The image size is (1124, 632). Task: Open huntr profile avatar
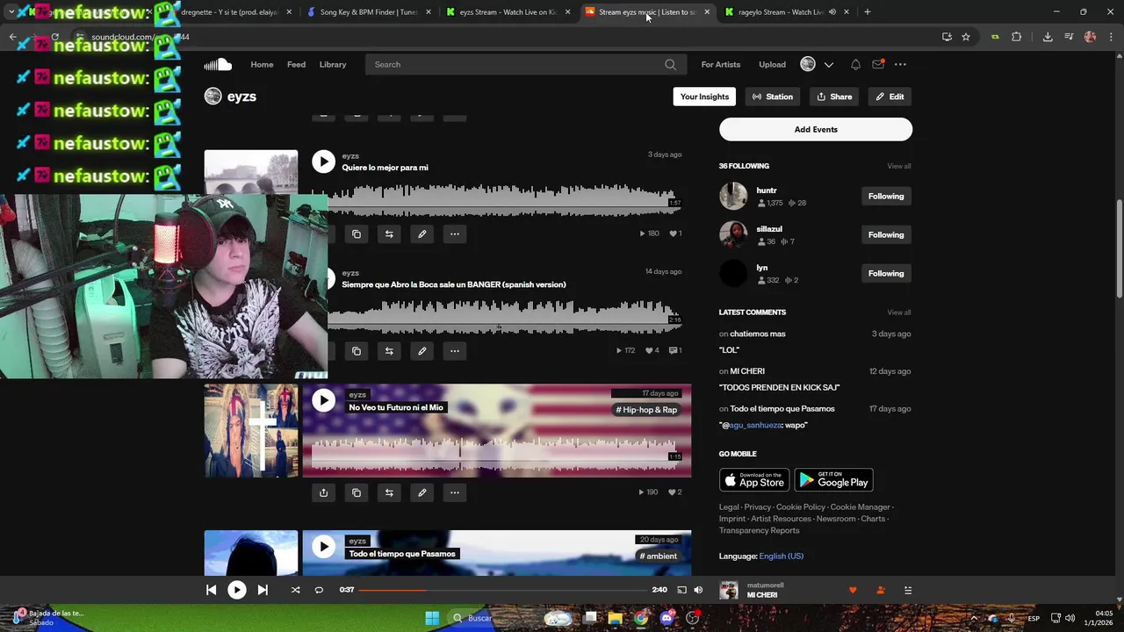point(733,196)
